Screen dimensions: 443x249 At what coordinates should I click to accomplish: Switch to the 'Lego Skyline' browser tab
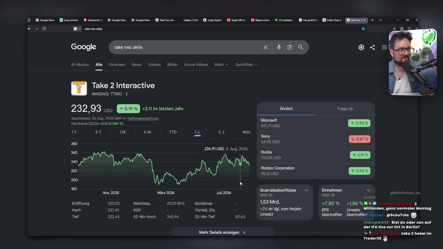(x=213, y=20)
